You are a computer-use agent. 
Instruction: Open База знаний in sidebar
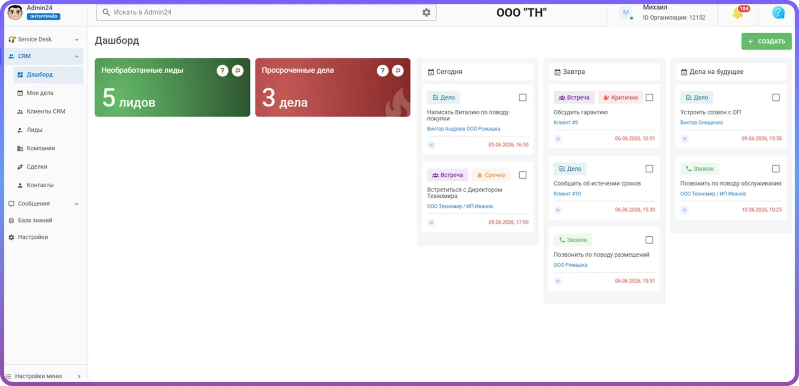click(44, 221)
